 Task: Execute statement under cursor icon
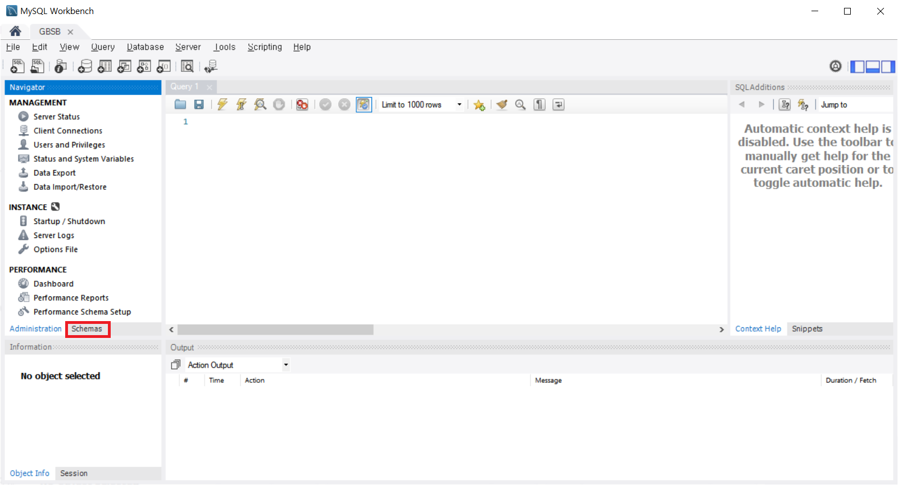click(241, 104)
